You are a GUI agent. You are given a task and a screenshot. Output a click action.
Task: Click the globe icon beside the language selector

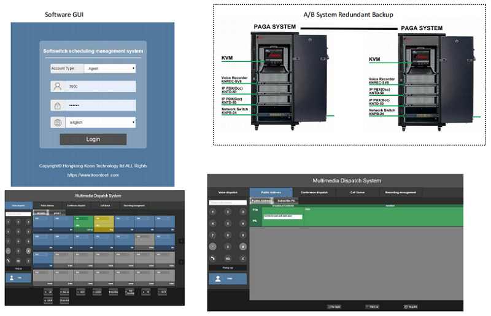tap(58, 123)
